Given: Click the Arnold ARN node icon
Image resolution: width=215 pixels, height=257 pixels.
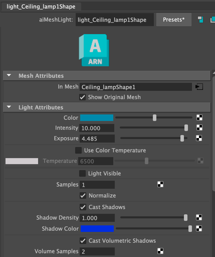Looking at the screenshot, I should [x=94, y=50].
